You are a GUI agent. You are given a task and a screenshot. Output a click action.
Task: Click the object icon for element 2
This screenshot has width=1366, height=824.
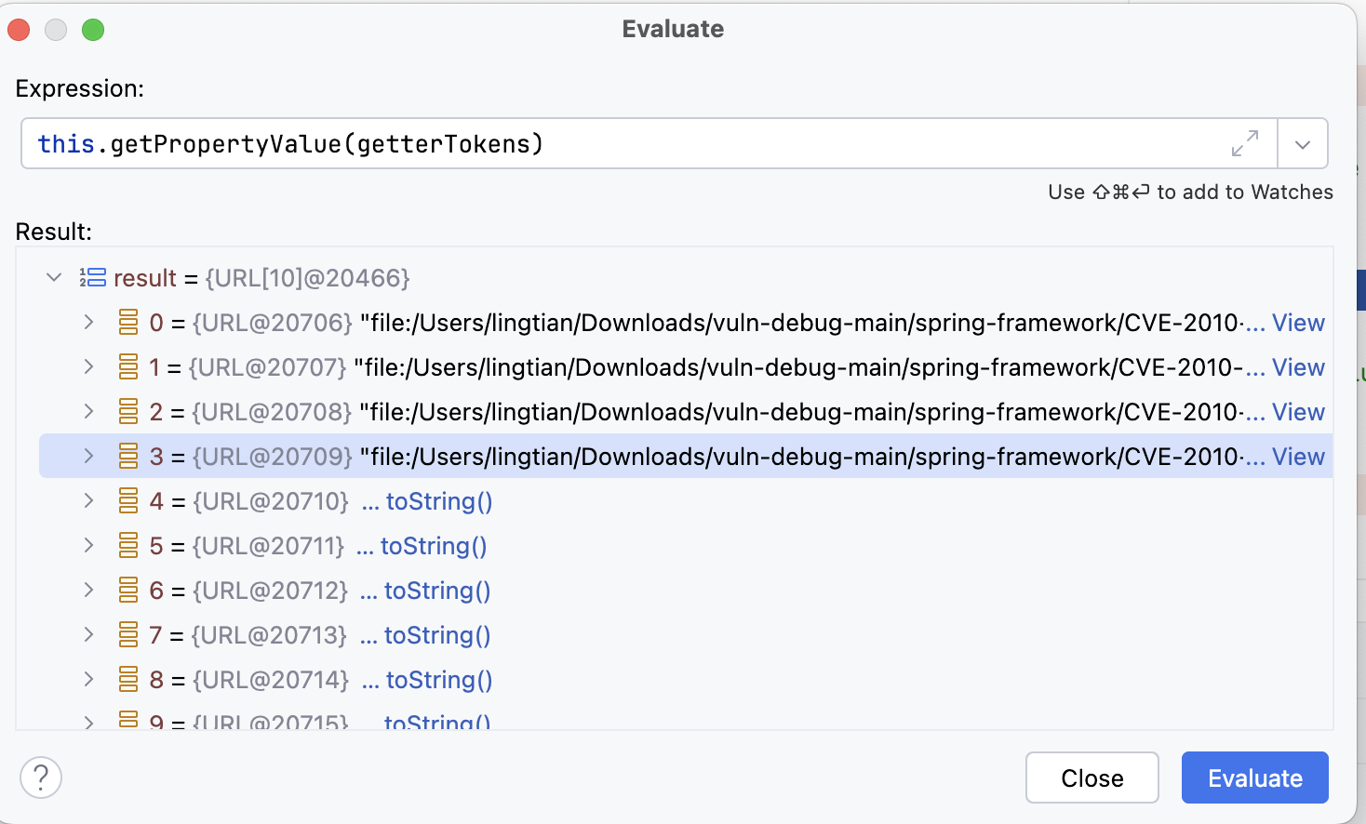[x=128, y=411]
